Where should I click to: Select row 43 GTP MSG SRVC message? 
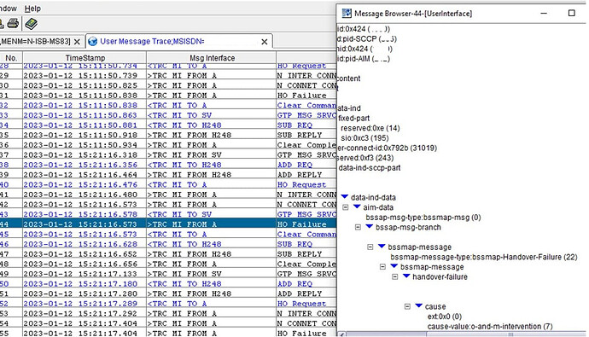[x=168, y=214]
